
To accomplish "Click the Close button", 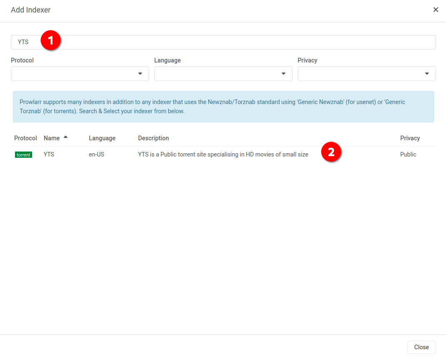I will [x=421, y=347].
